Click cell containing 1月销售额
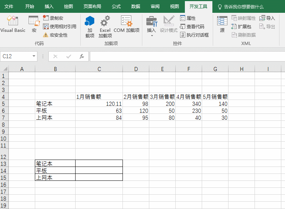The width and height of the screenshot is (285, 209). click(x=99, y=97)
